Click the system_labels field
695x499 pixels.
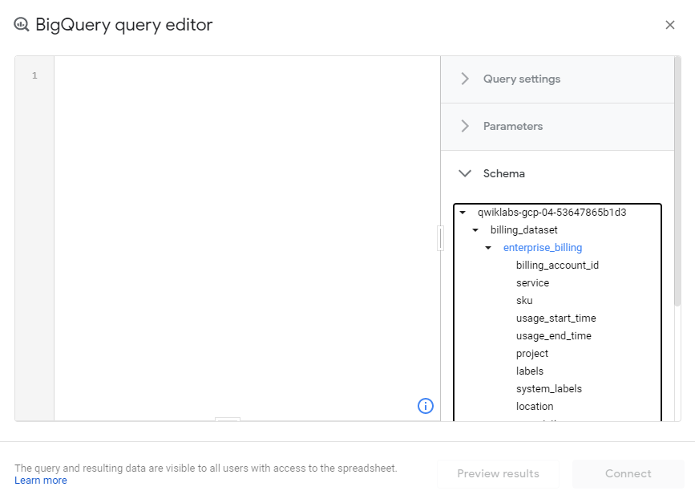tap(549, 388)
